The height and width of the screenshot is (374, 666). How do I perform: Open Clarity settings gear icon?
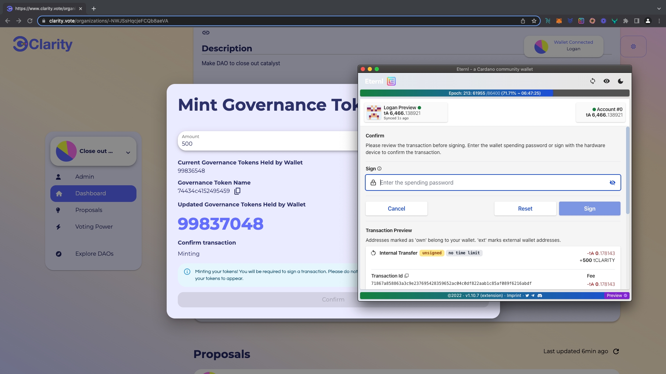point(633,46)
